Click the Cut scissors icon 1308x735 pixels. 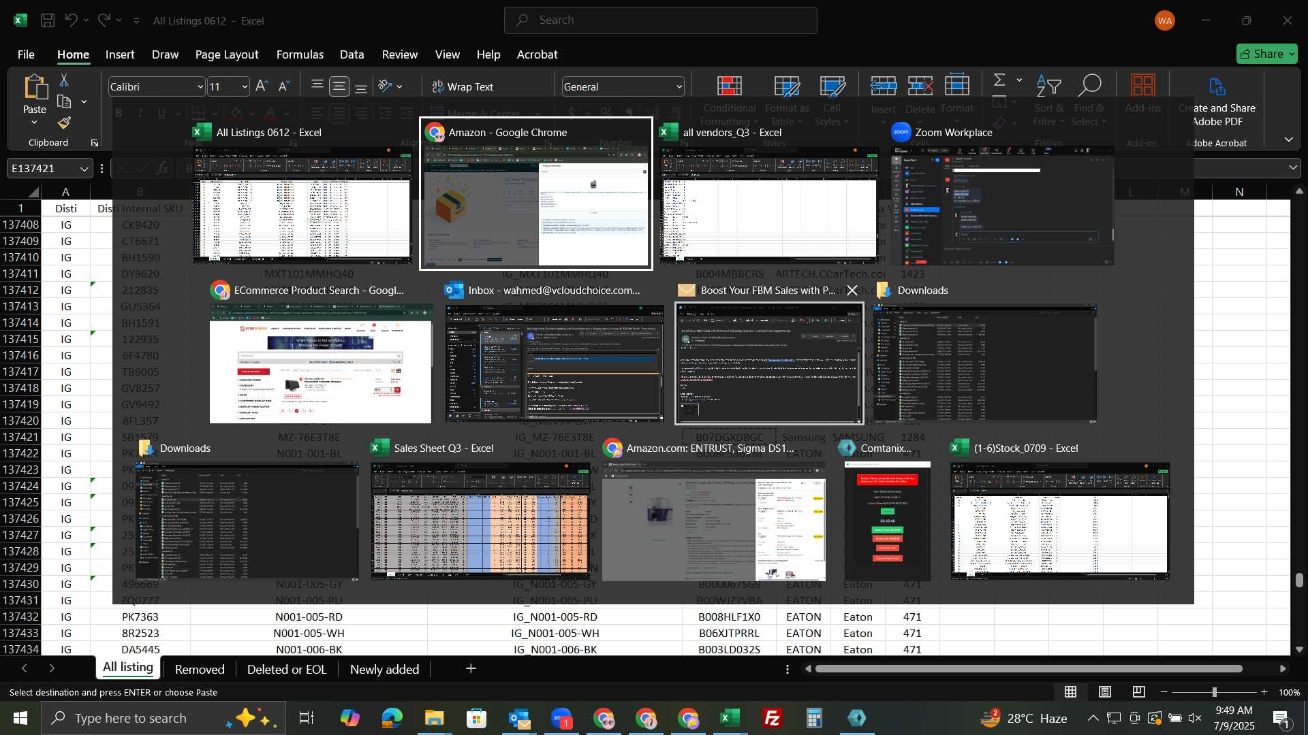64,80
